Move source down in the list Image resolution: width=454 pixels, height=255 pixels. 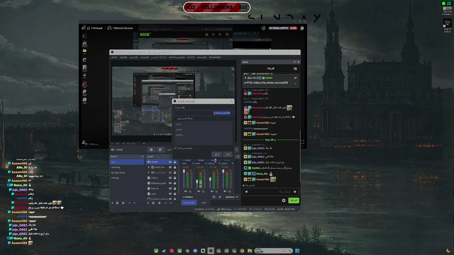[x=170, y=203]
